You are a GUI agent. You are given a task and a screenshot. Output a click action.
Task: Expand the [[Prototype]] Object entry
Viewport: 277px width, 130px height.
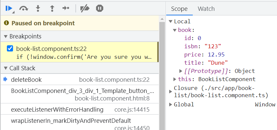[181, 71]
